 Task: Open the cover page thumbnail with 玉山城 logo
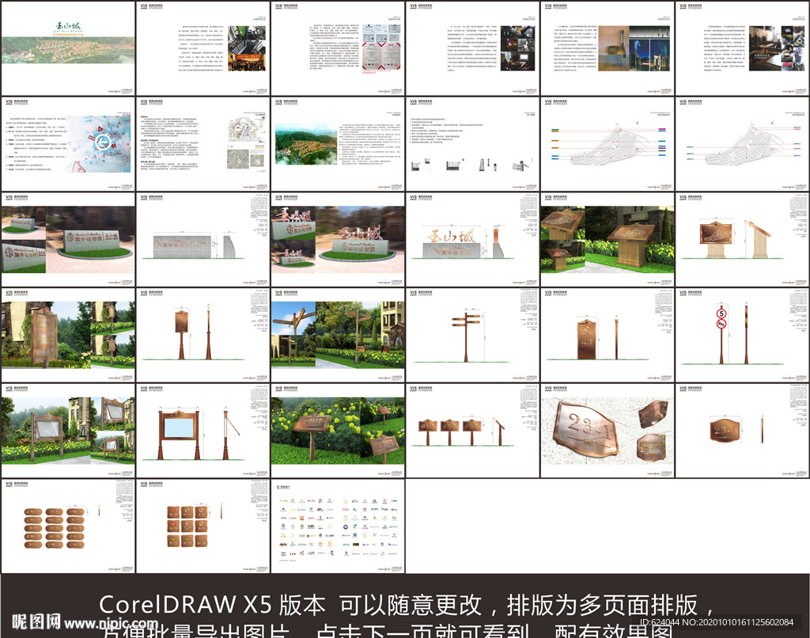point(68,48)
